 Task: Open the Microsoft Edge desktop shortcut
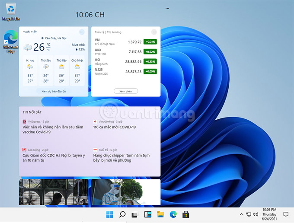point(11,41)
